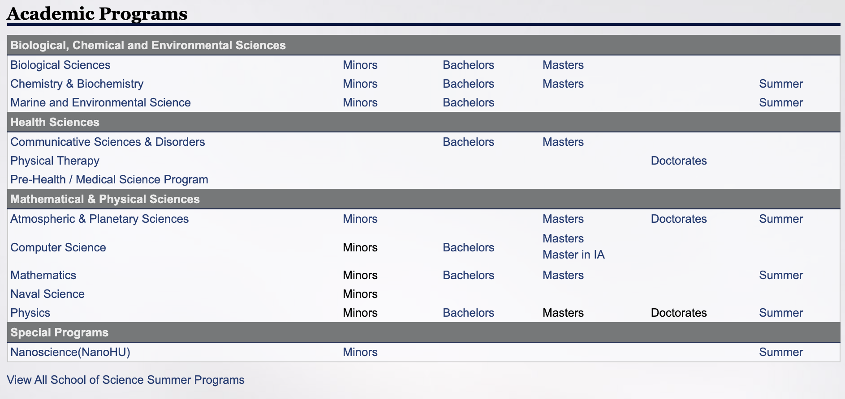
Task: Select the Naval Science program
Action: [47, 294]
